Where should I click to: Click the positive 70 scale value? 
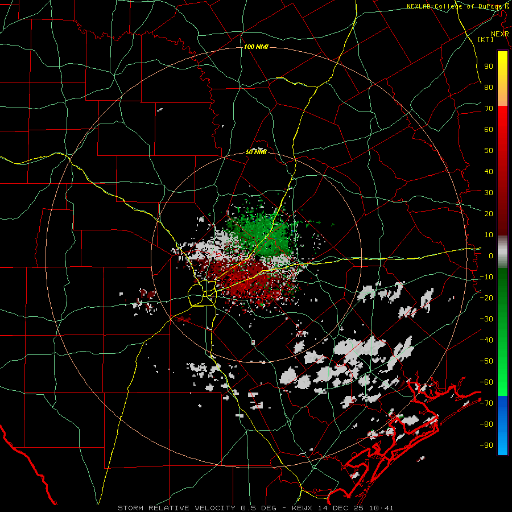489,109
